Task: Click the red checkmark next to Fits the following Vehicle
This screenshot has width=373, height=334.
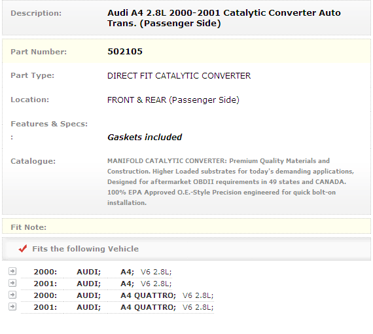Action: (23, 249)
